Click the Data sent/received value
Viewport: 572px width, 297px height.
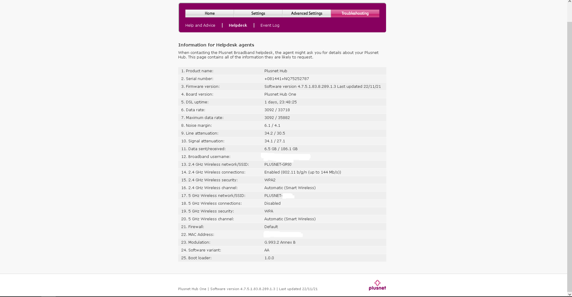[x=281, y=149]
